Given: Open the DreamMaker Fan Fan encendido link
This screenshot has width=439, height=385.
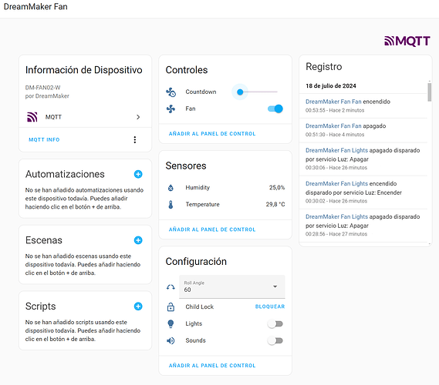Looking at the screenshot, I should tap(333, 102).
